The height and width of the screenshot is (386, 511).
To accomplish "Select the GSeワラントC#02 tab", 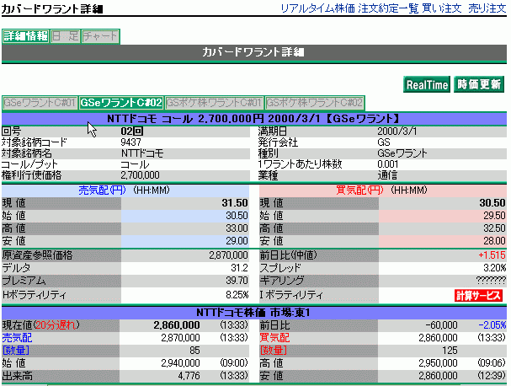I will [x=120, y=102].
